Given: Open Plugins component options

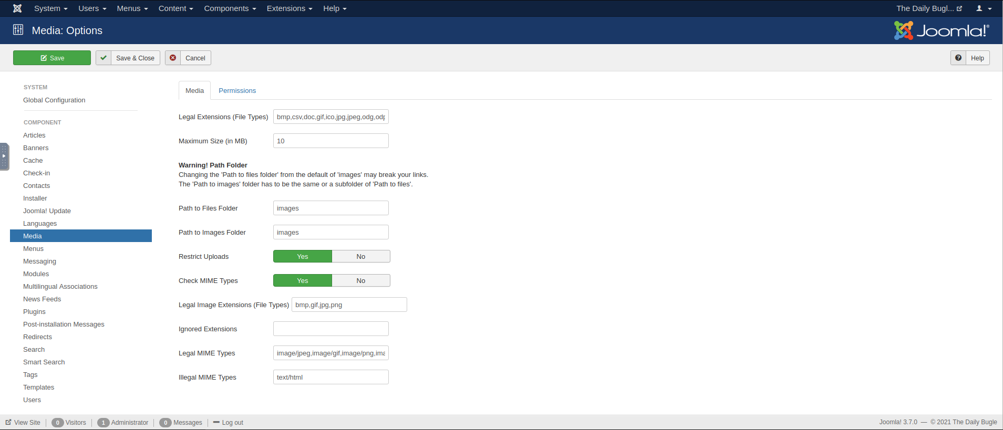Looking at the screenshot, I should click(34, 311).
